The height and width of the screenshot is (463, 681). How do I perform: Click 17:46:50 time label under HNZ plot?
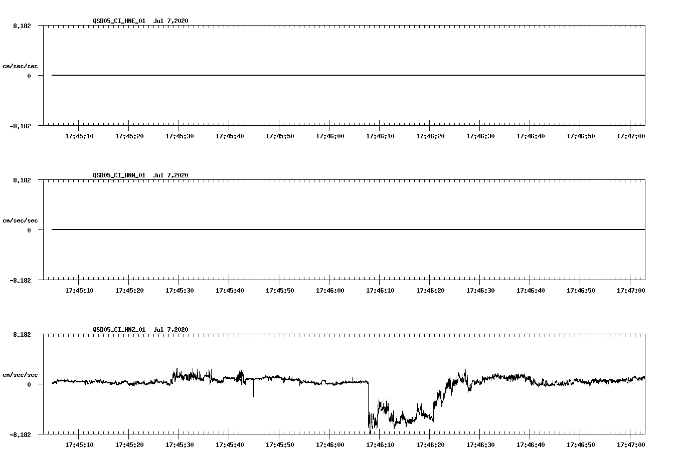tap(581, 445)
